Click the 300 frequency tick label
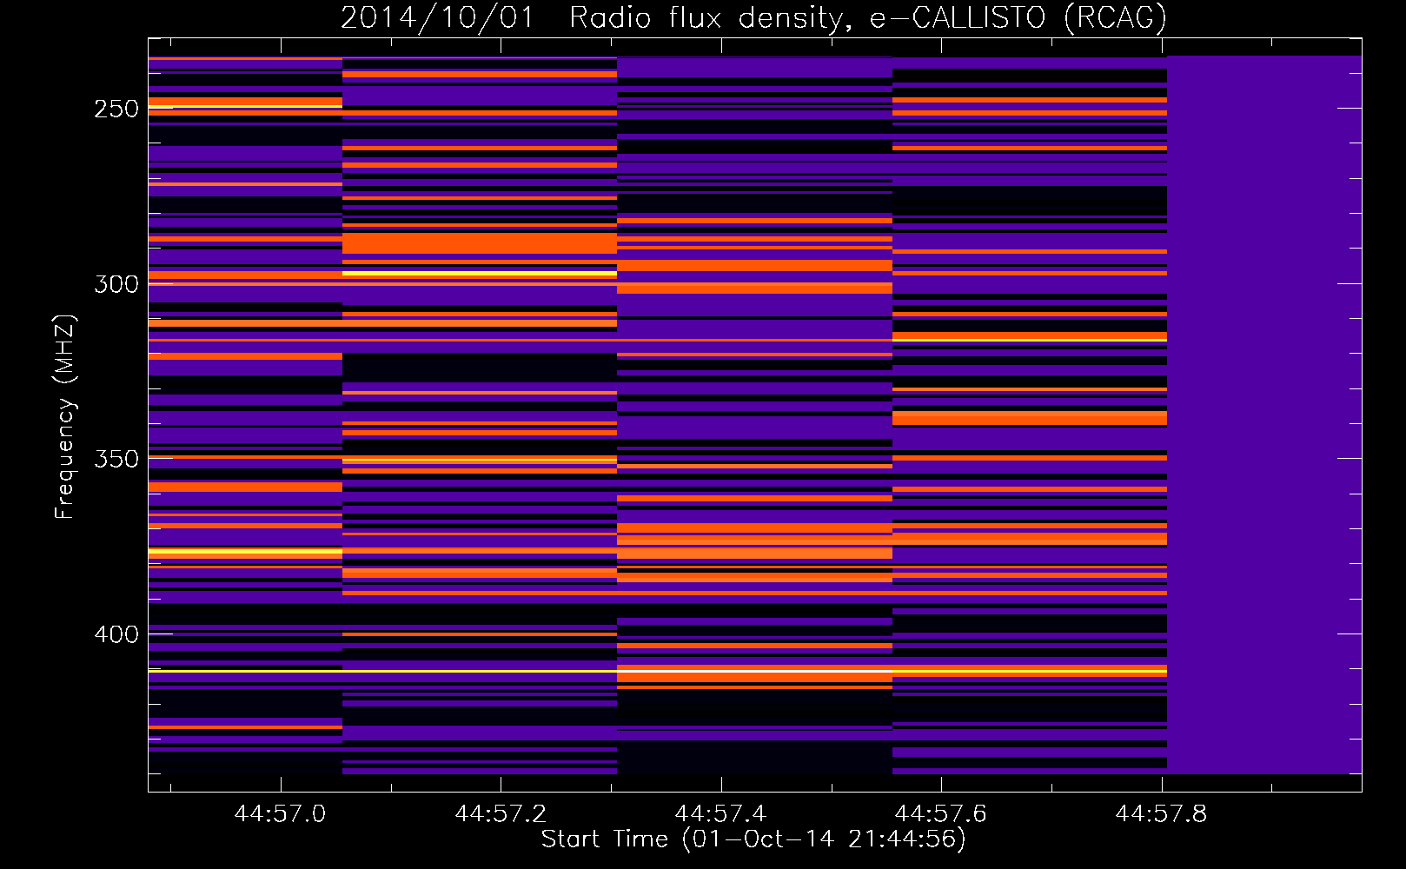Viewport: 1406px width, 869px height. click(116, 284)
